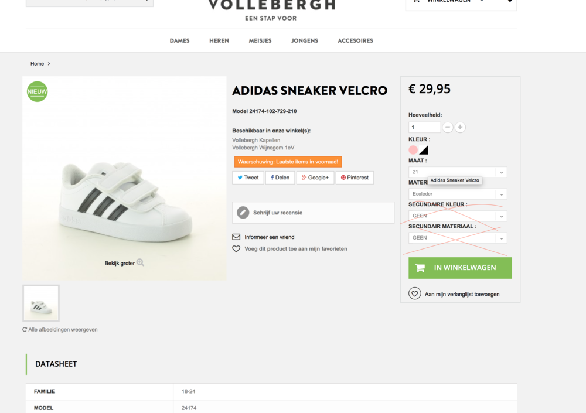Click the Pinterest share icon
This screenshot has height=413, width=586.
(343, 177)
